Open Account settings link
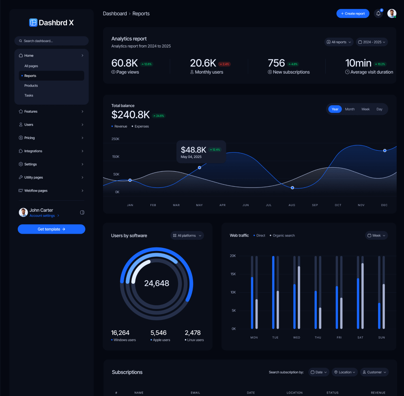Screen dimensions: 404x396 tap(42, 215)
